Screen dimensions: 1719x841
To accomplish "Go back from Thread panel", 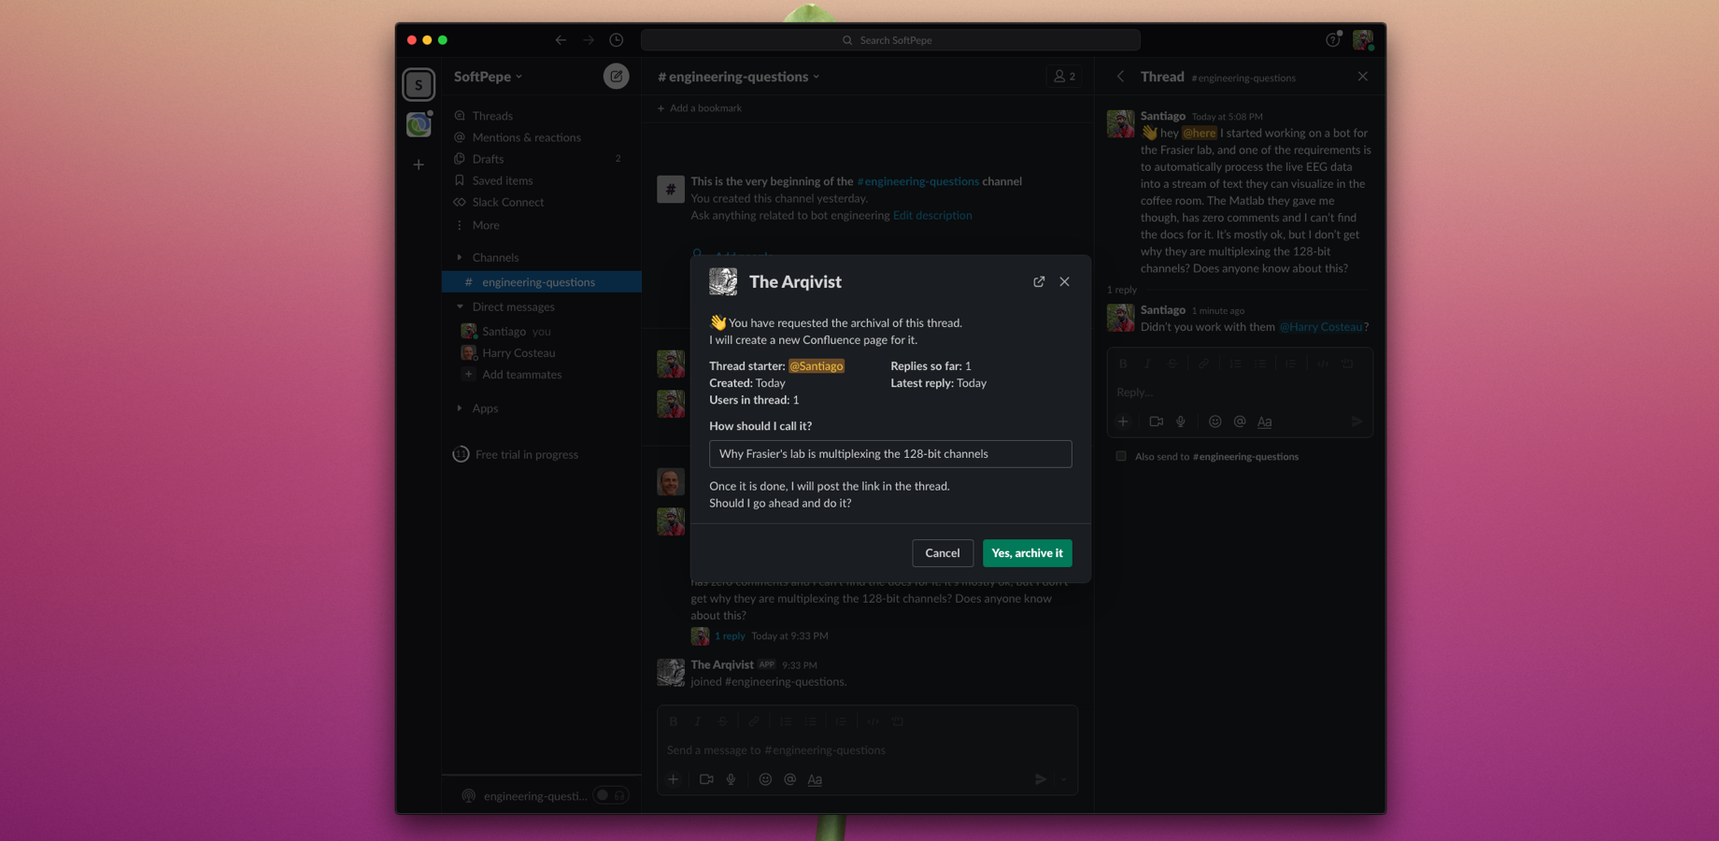I will click(1121, 77).
